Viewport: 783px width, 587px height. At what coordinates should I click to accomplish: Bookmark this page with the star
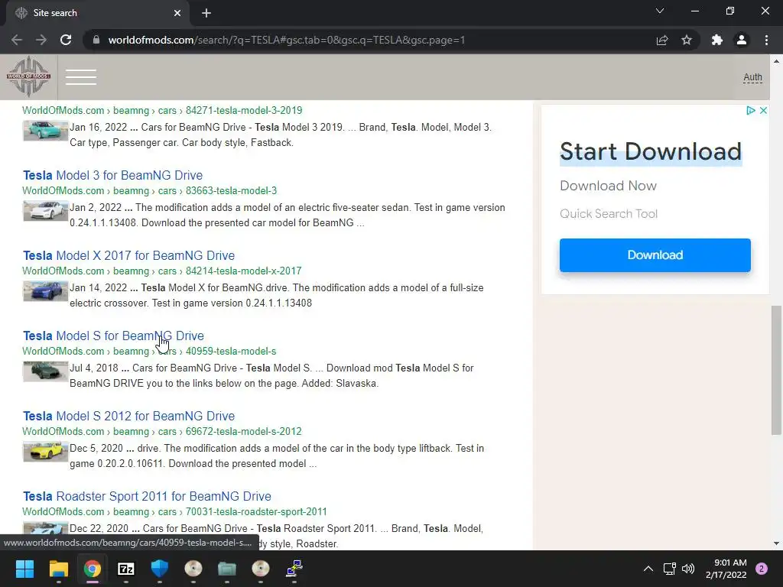(687, 40)
